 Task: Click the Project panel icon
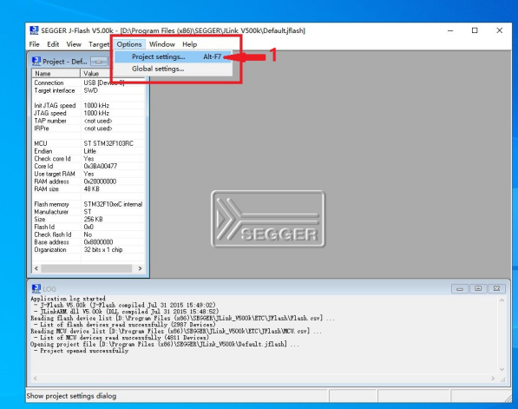point(36,61)
